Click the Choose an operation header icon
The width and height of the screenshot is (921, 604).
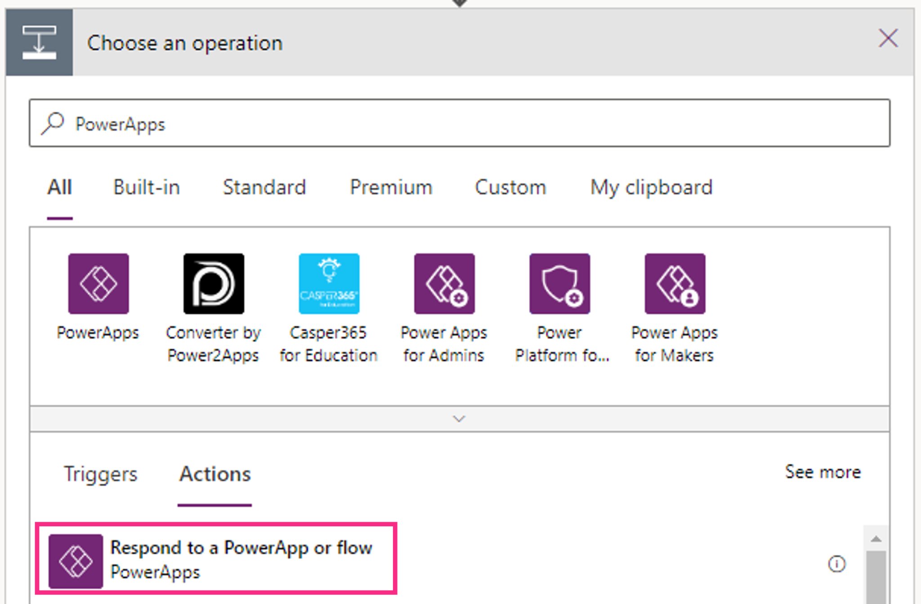click(40, 43)
